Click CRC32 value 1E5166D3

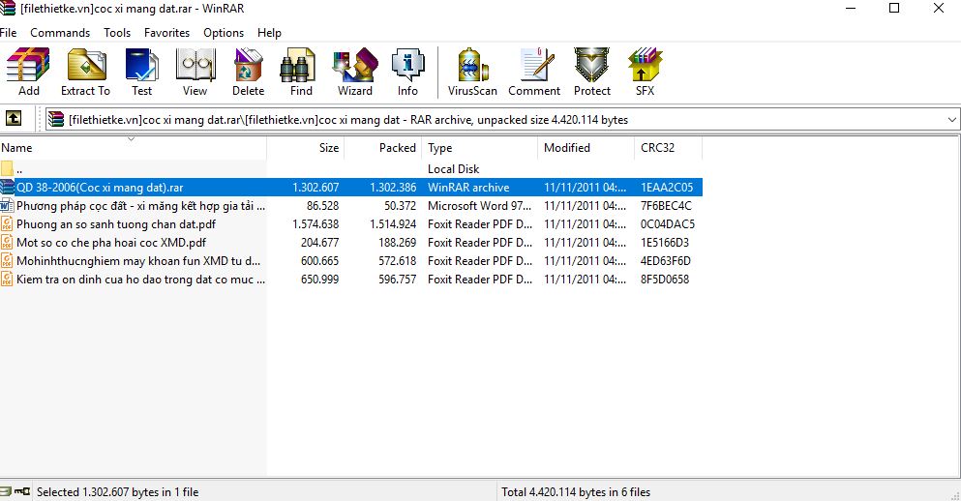(665, 243)
